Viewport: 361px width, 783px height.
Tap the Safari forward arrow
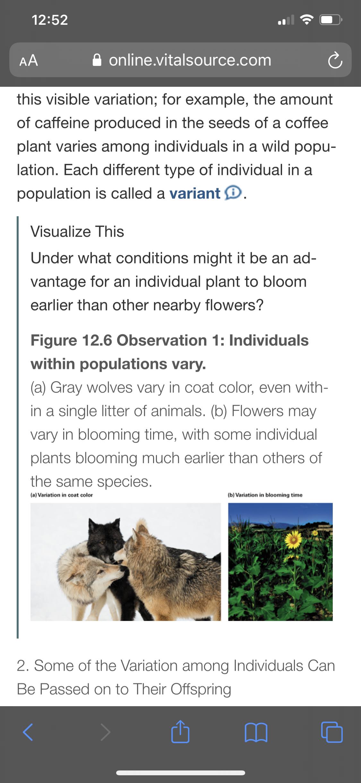(105, 732)
